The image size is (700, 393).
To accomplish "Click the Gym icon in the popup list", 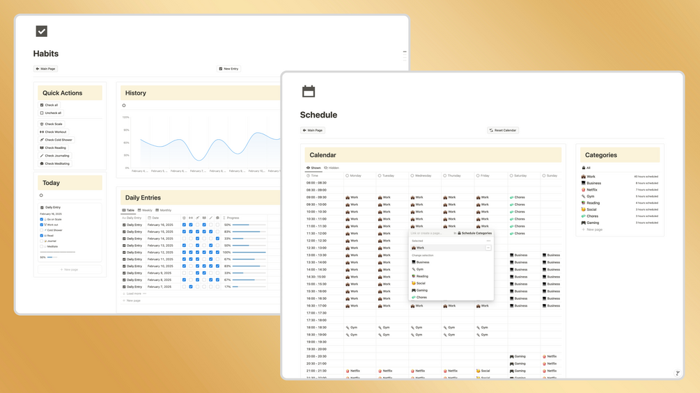I will pyautogui.click(x=414, y=269).
